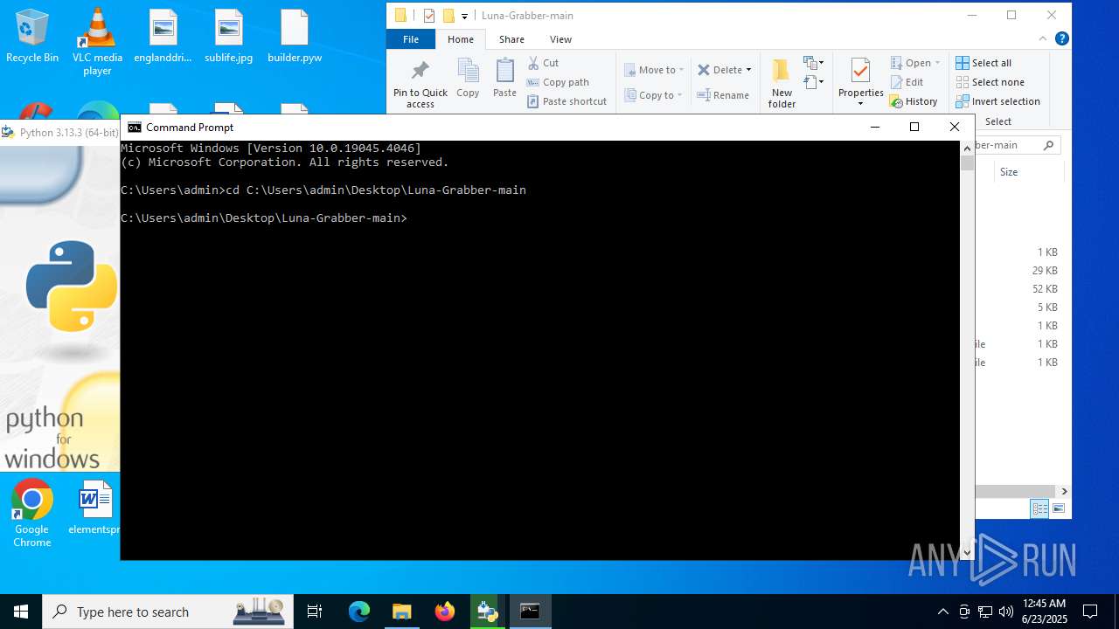Switch to Python installer taskbar item
The height and width of the screenshot is (629, 1119).
tap(487, 612)
